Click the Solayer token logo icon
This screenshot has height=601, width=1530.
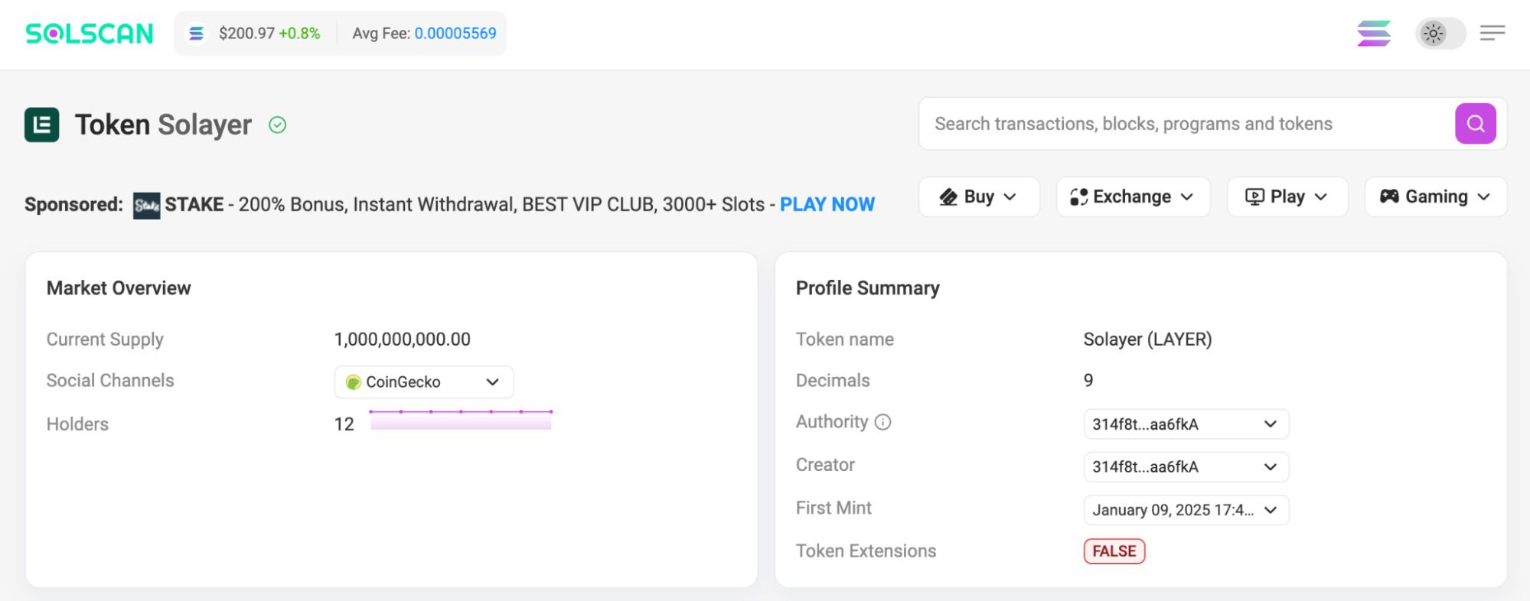tap(42, 125)
